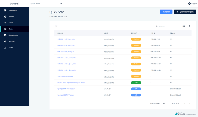Image resolution: width=198 pixels, height=117 pixels.
Task: Sort by the Severity column arrow
Action: [139, 33]
